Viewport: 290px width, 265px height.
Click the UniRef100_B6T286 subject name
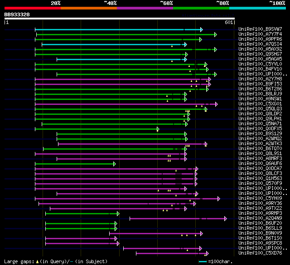point(260,89)
